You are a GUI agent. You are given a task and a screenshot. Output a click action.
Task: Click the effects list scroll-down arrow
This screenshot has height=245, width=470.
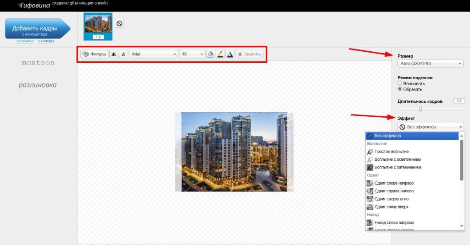[462, 226]
